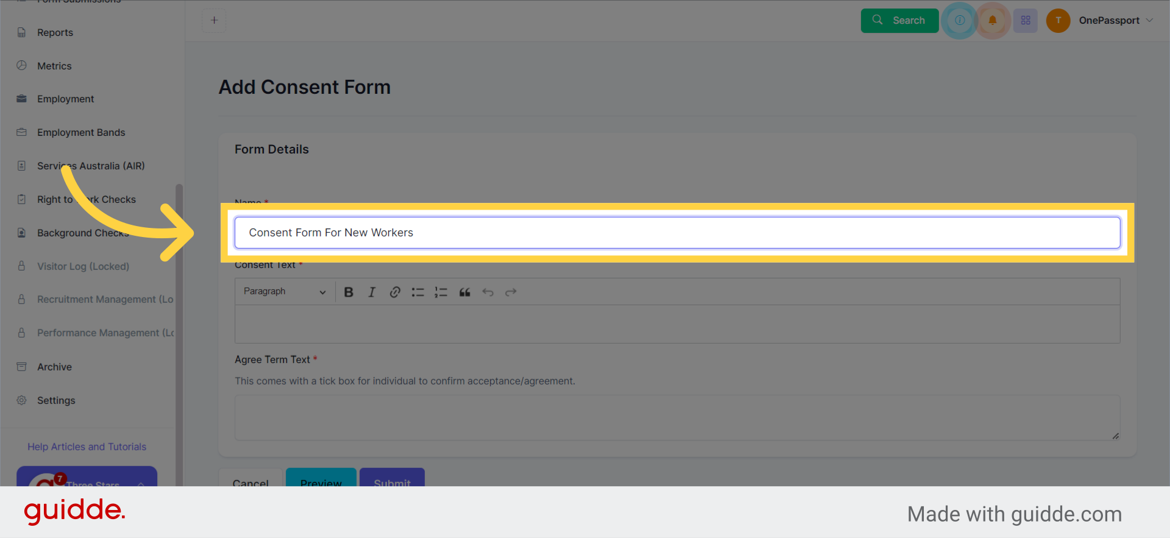Click the Background Checks icon
The image size is (1170, 538).
(22, 232)
